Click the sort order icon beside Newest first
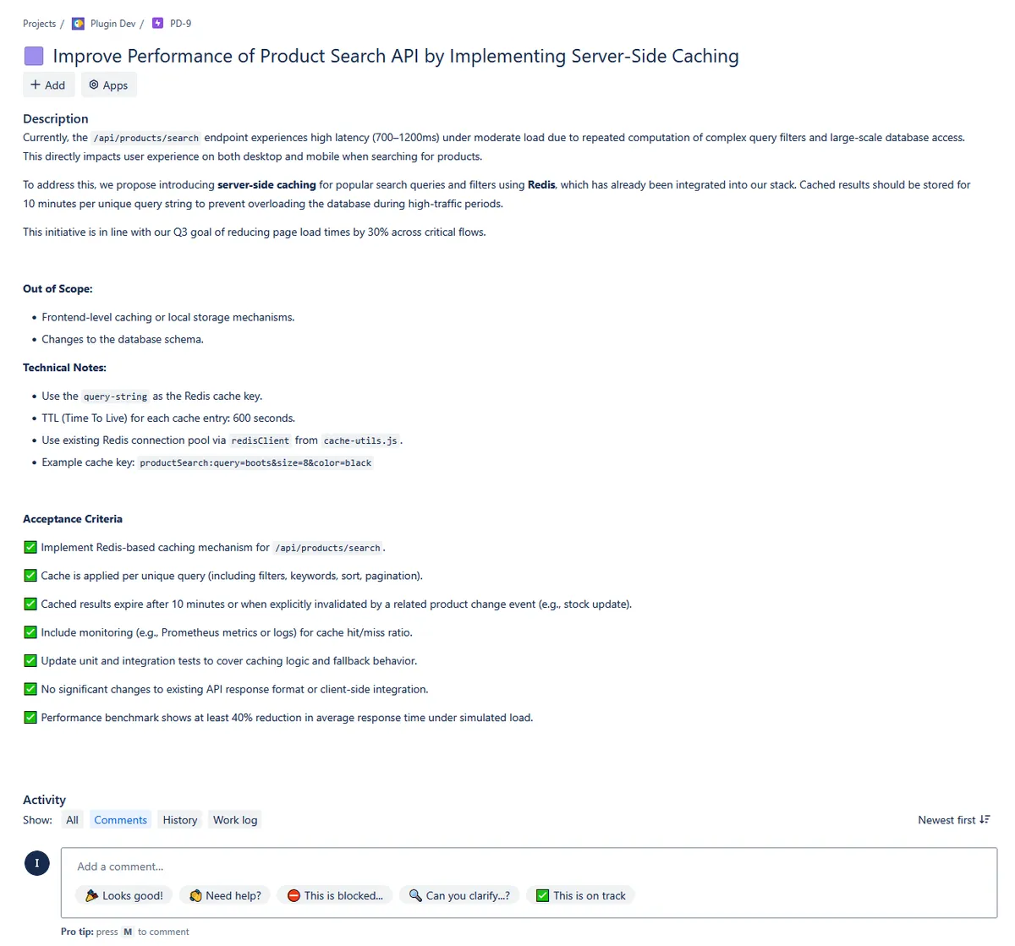Image resolution: width=1015 pixels, height=946 pixels. [985, 820]
